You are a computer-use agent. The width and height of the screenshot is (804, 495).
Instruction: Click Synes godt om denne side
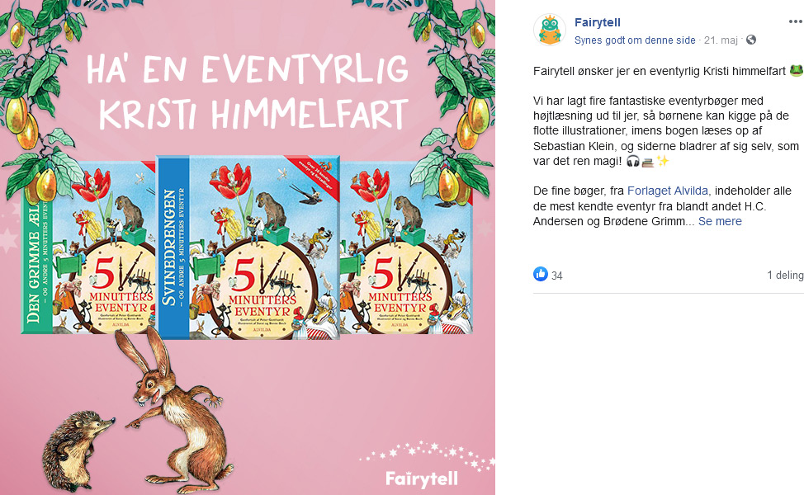[x=635, y=40]
